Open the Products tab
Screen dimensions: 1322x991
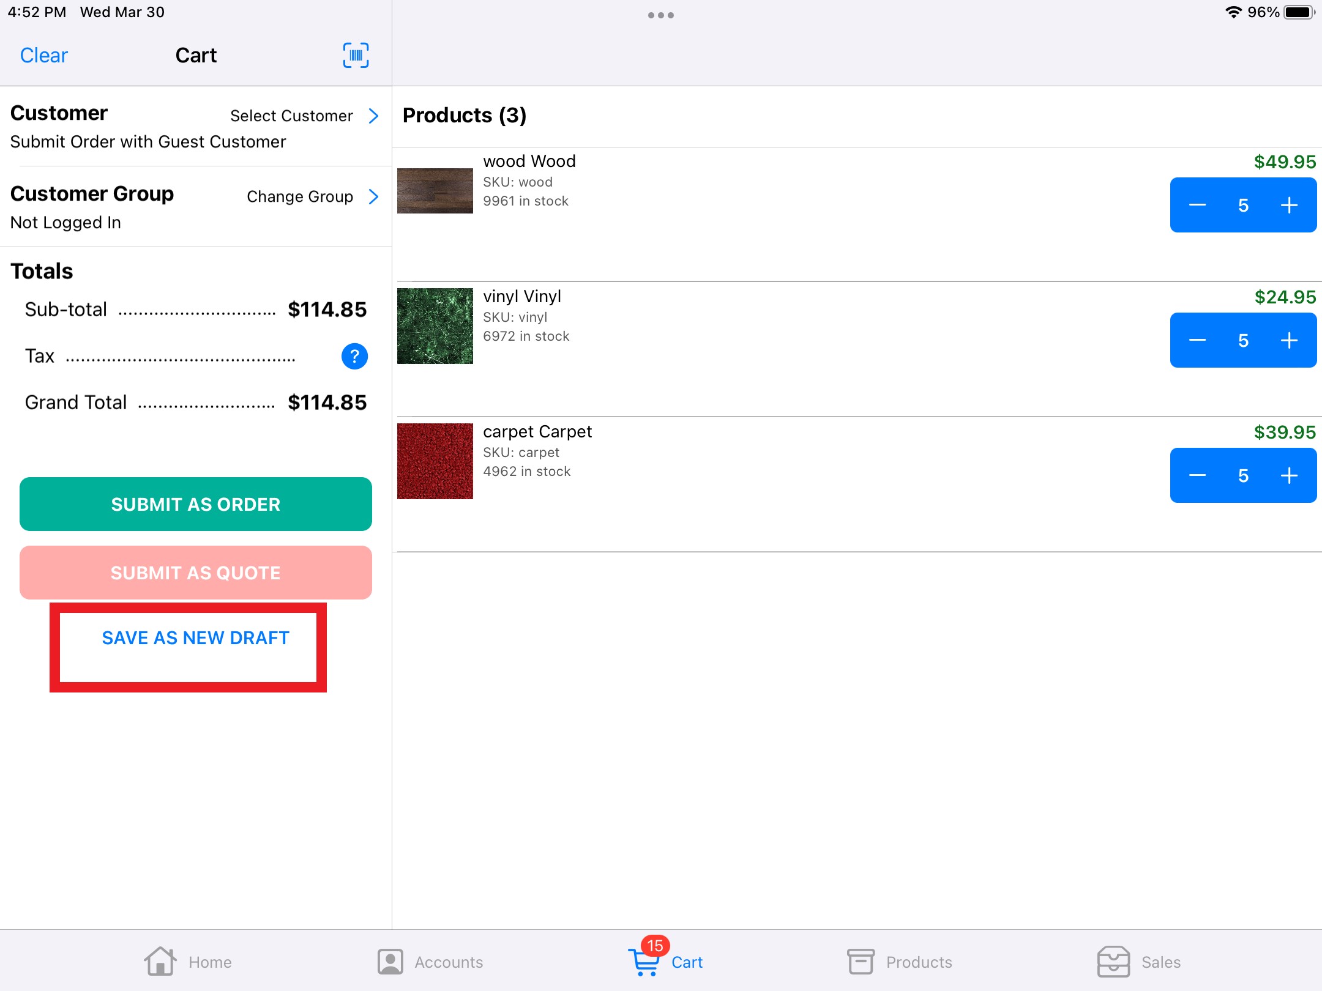(x=900, y=962)
